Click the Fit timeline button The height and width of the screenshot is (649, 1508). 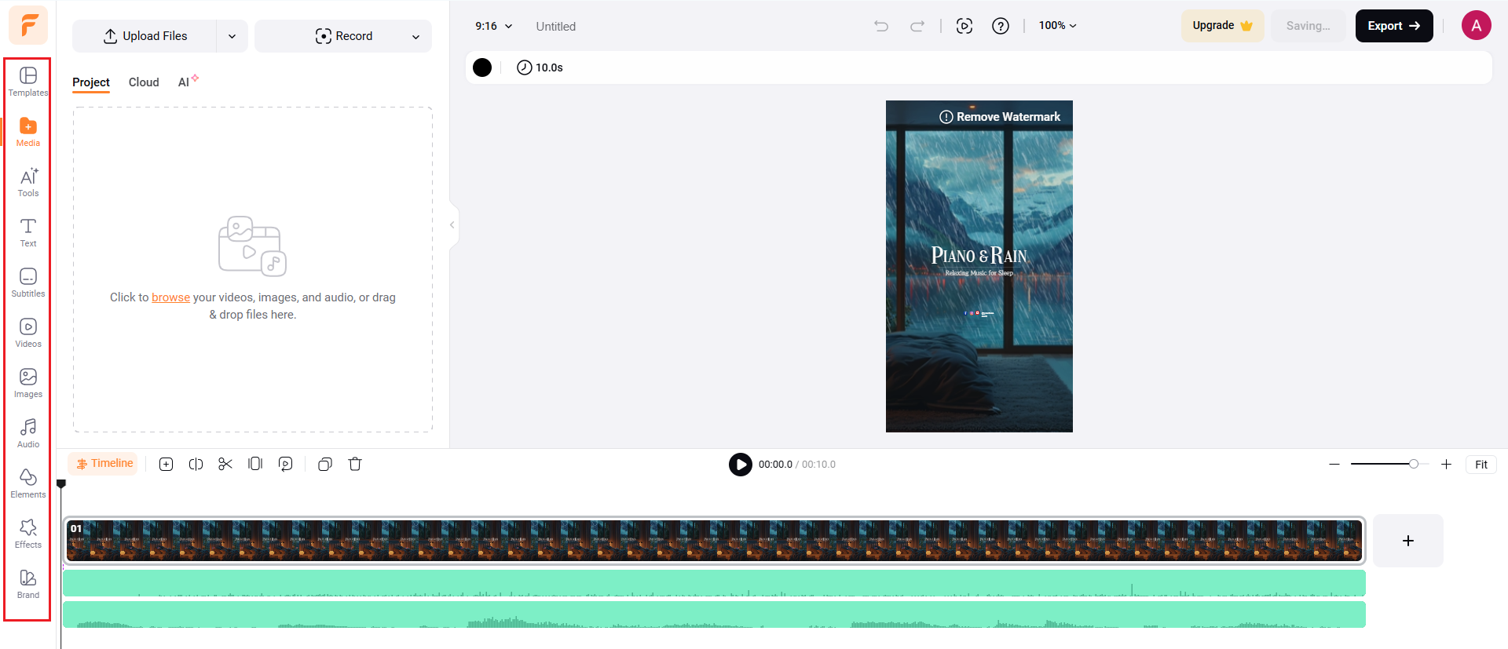(x=1481, y=465)
